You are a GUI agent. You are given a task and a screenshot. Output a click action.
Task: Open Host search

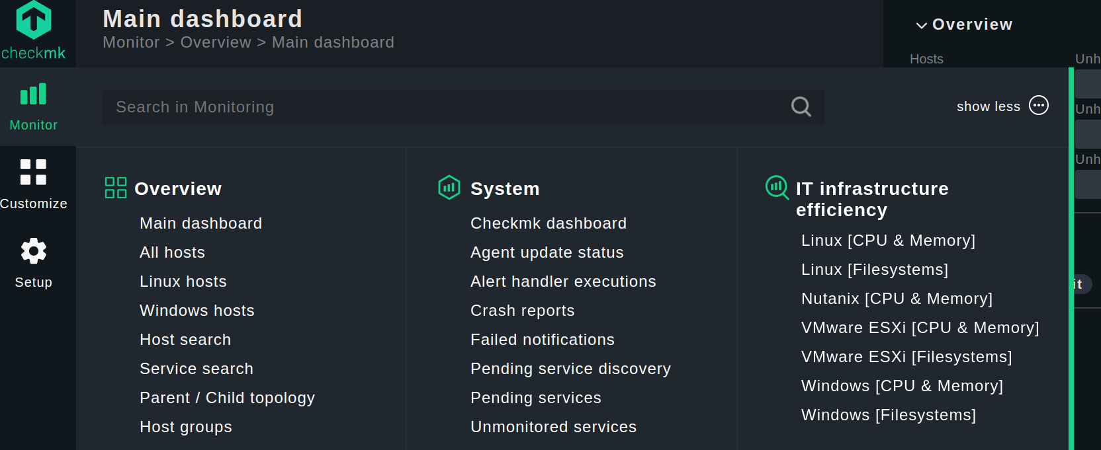(185, 340)
